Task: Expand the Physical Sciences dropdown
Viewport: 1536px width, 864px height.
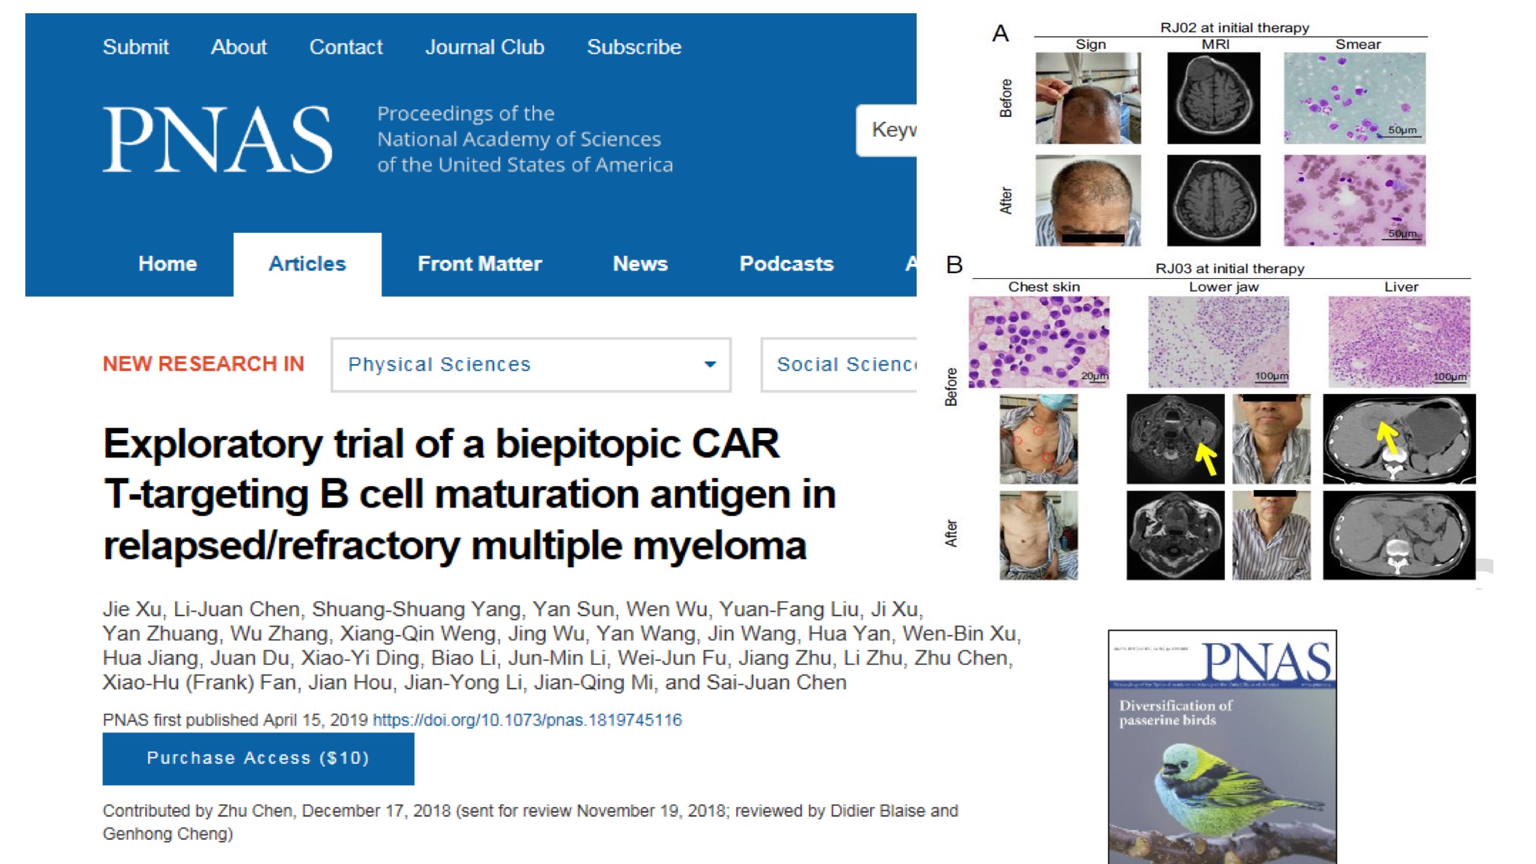Action: (531, 365)
